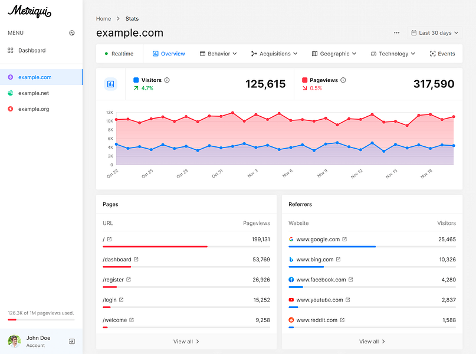Click the chart type icon left of Visitors
This screenshot has width=476, height=354.
(x=110, y=84)
